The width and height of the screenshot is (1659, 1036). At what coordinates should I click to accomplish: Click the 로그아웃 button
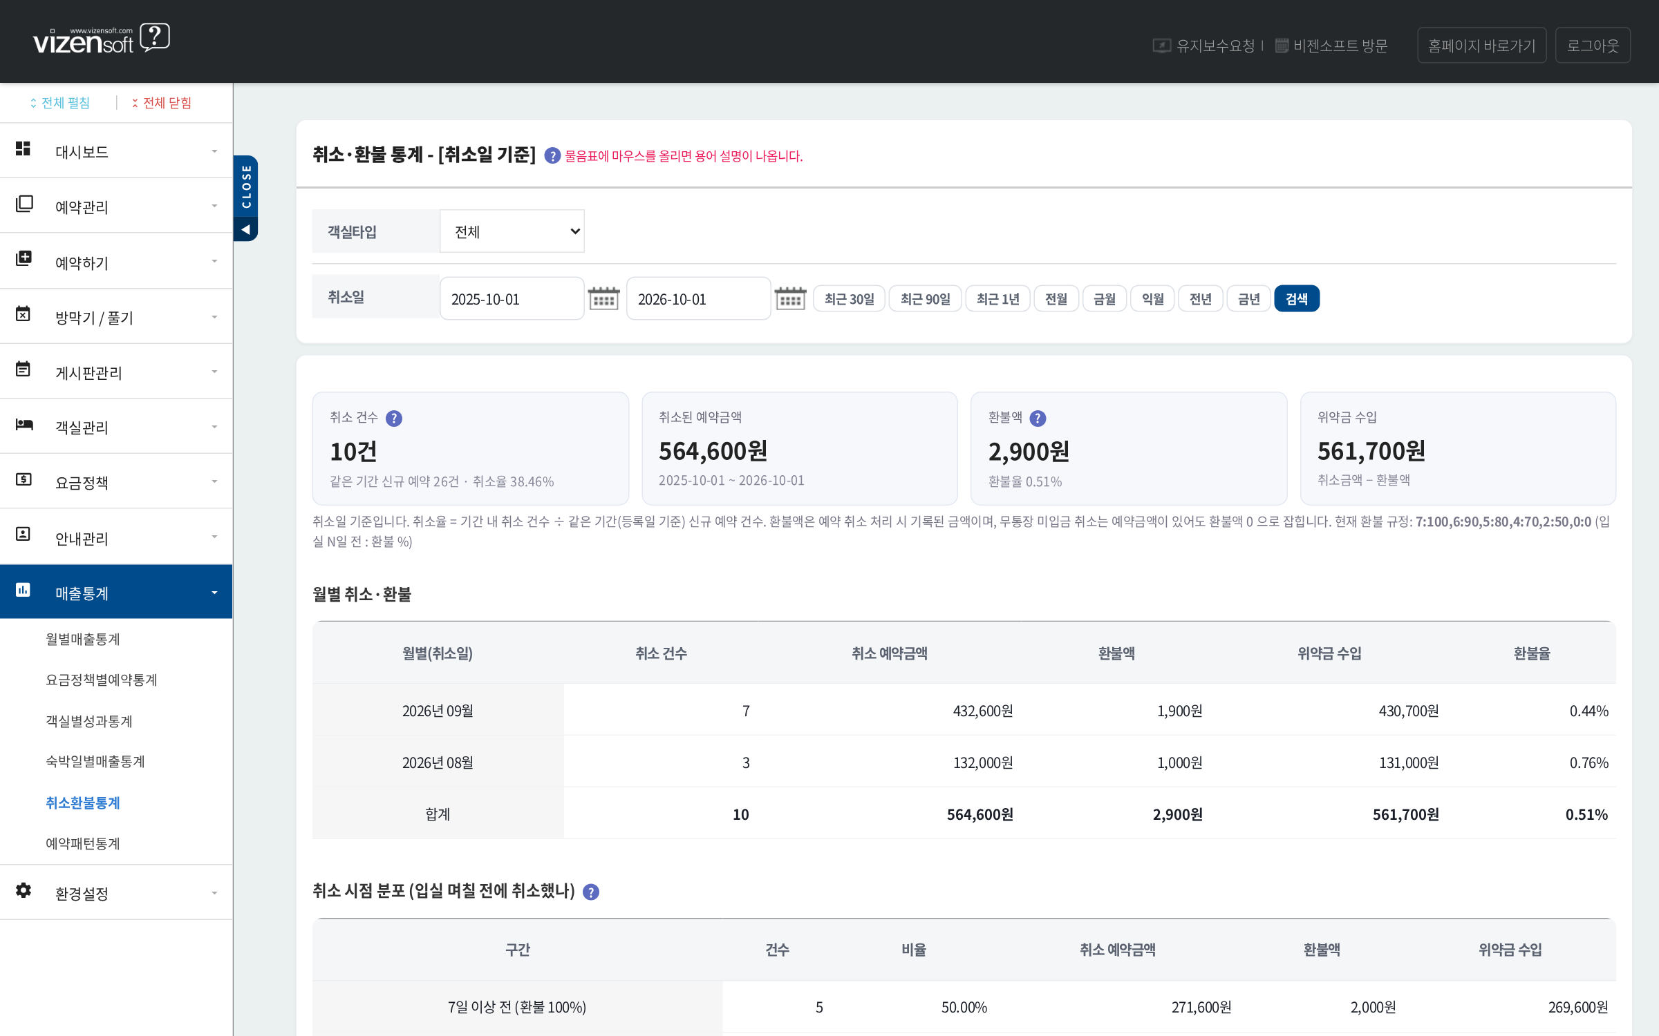coord(1593,46)
